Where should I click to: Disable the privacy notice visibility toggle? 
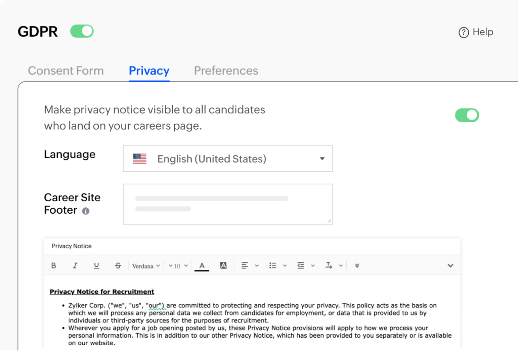click(467, 115)
